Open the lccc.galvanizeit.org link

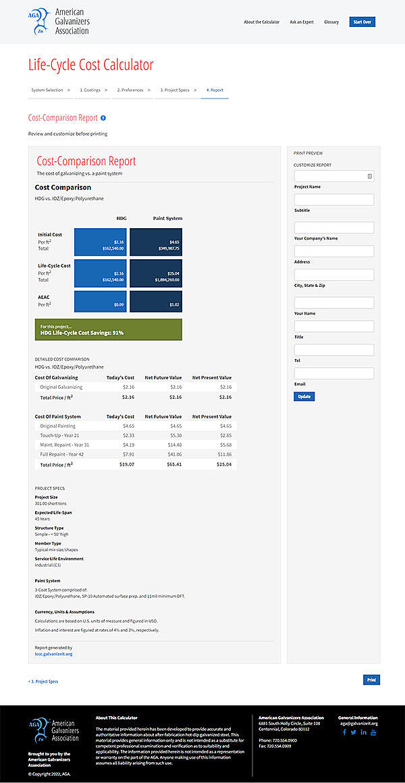pyautogui.click(x=53, y=653)
